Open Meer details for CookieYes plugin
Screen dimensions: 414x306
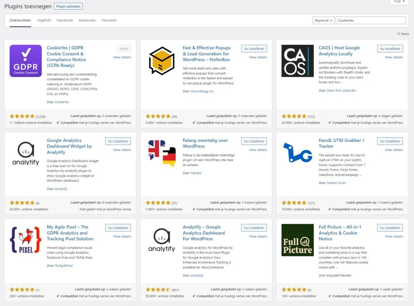coord(122,57)
